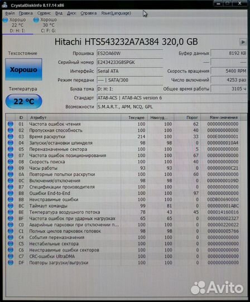Click the next disk arrow button
This screenshot has height=302, width=250.
(x=243, y=42)
